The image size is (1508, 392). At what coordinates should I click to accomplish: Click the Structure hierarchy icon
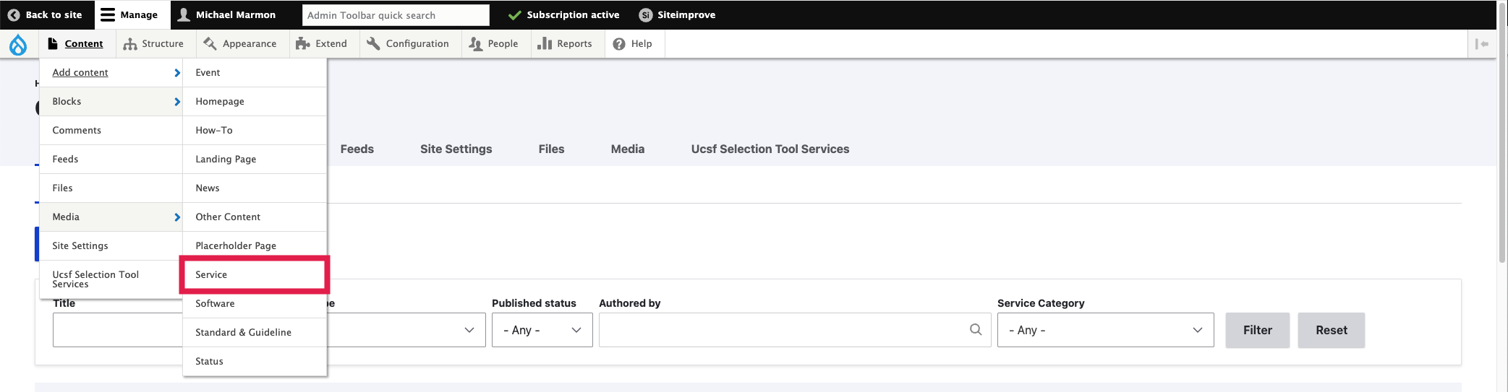(130, 44)
